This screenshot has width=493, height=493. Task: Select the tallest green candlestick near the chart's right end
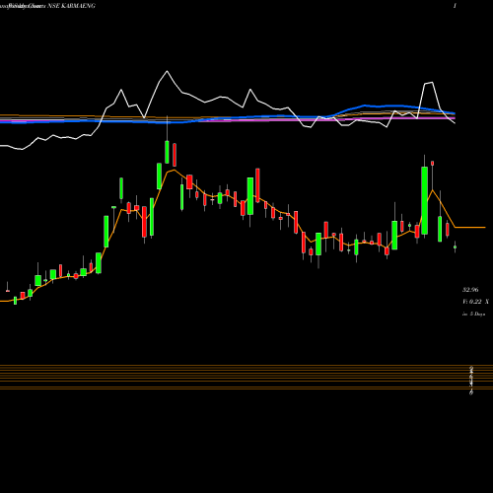coord(425,200)
